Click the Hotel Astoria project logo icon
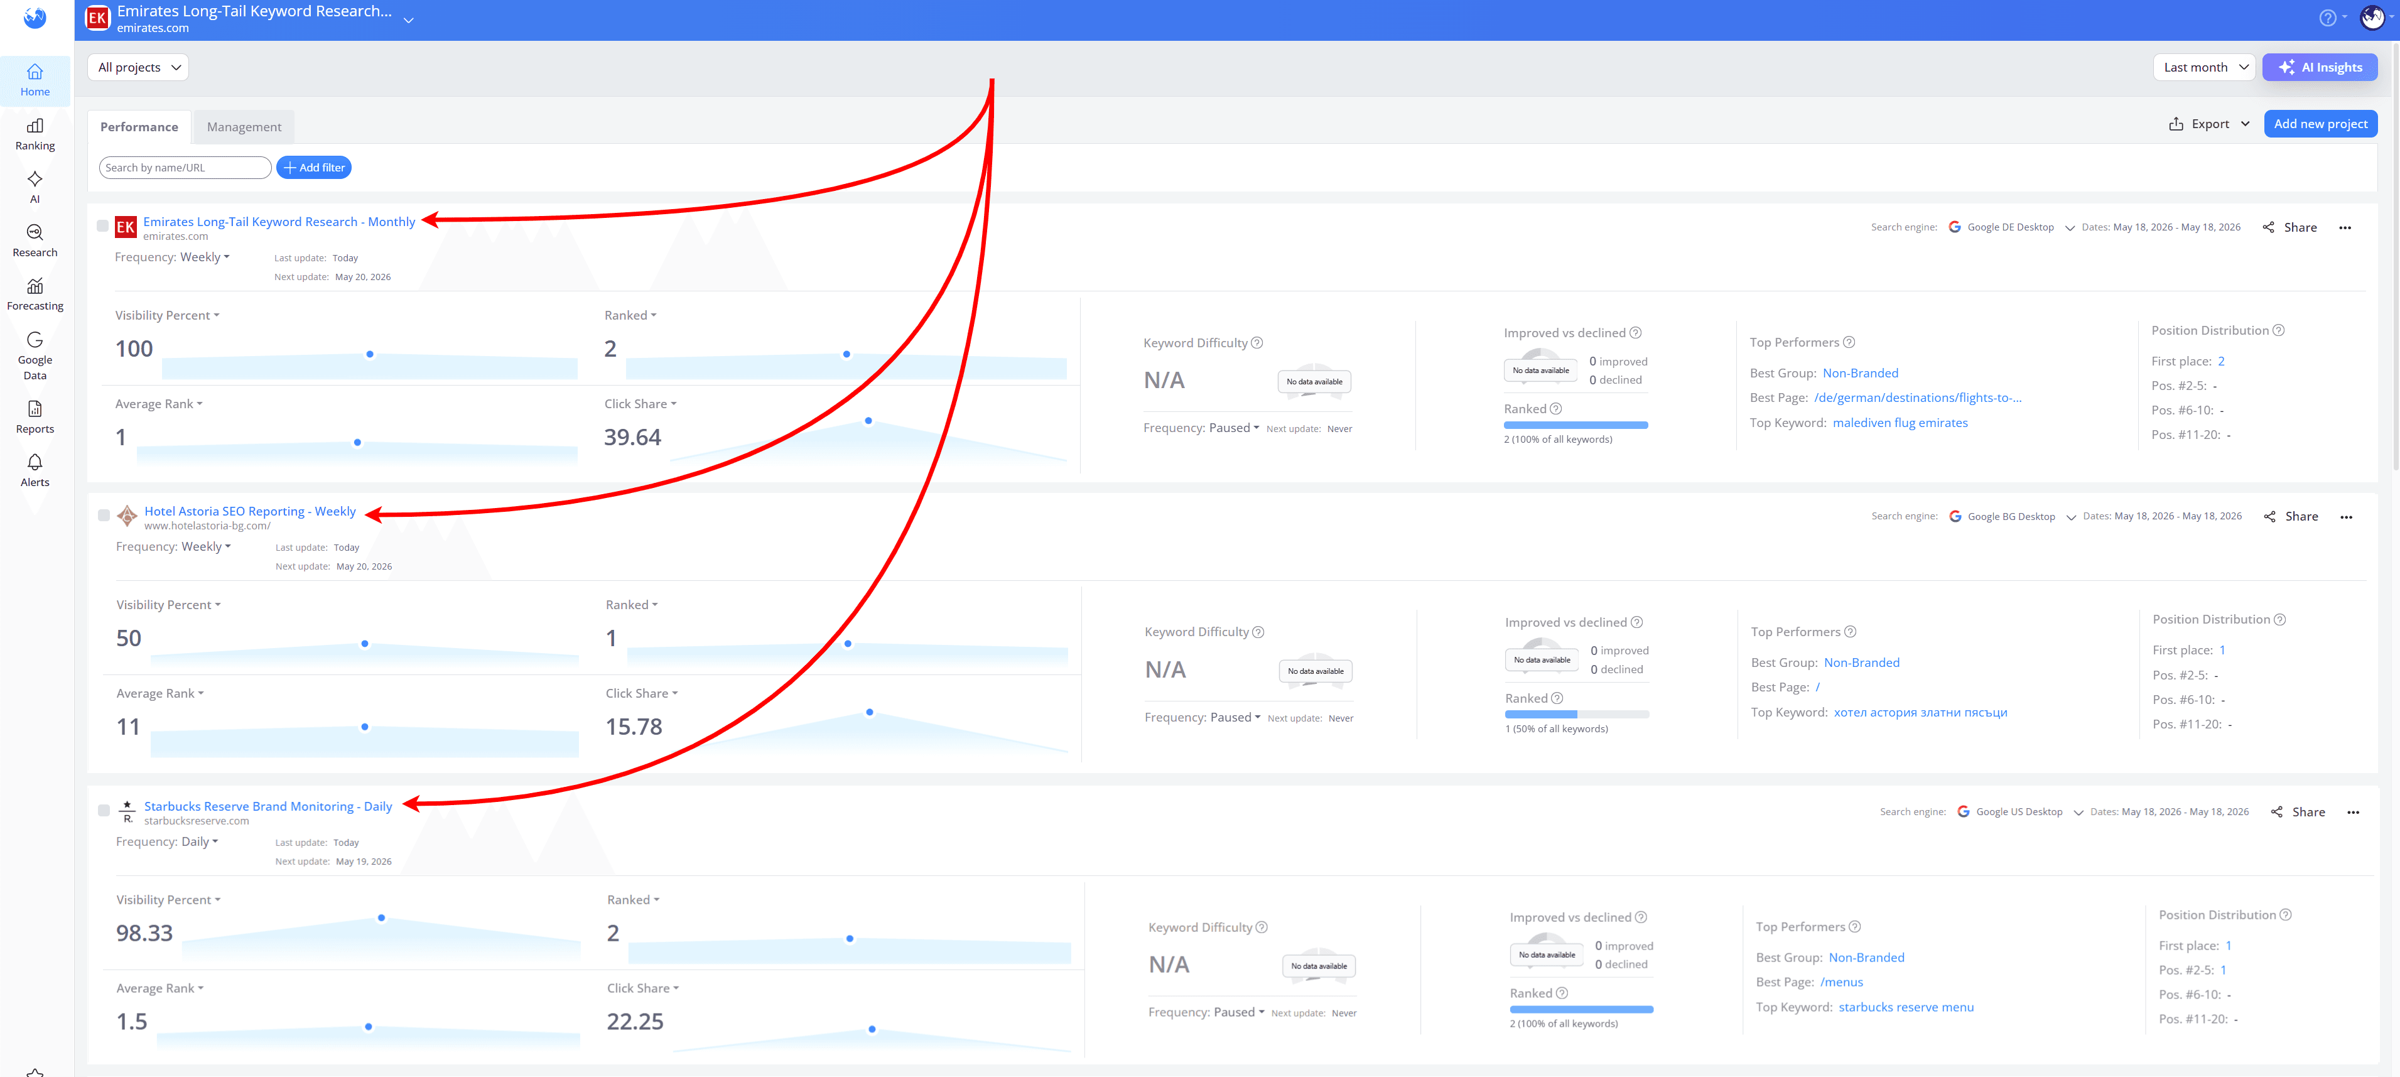Viewport: 2400px width, 1077px height. tap(127, 516)
